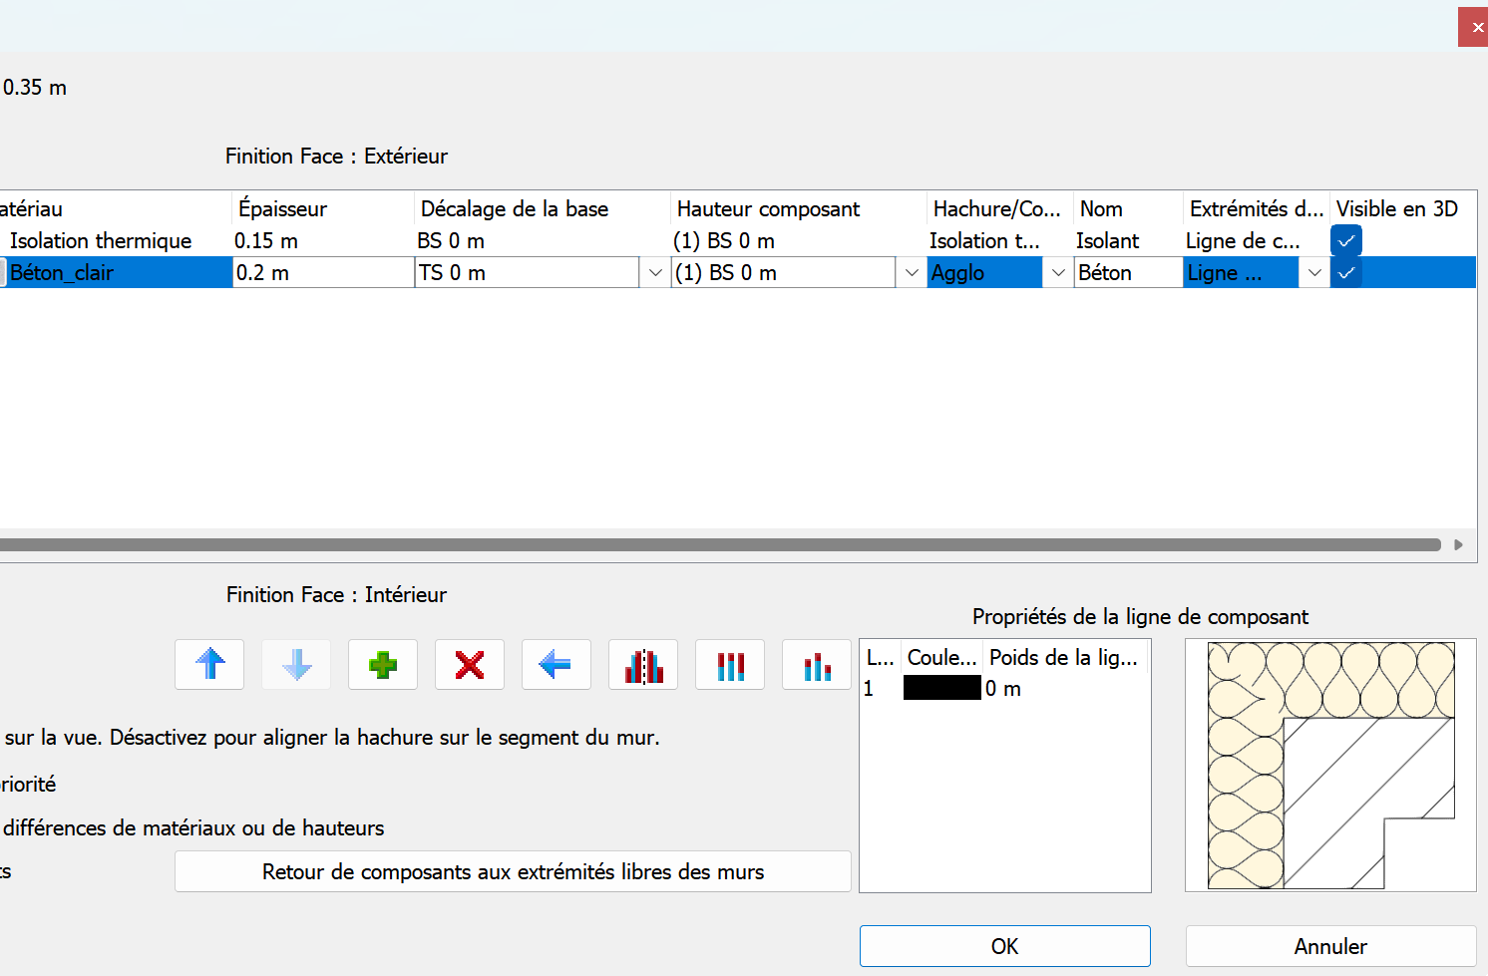
Task: Open the Agglo hatch dropdown
Action: point(1058,273)
